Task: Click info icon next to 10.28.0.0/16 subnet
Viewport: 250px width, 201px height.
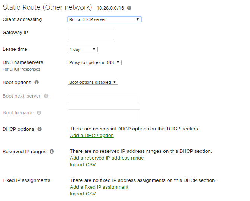Action: tap(129, 8)
